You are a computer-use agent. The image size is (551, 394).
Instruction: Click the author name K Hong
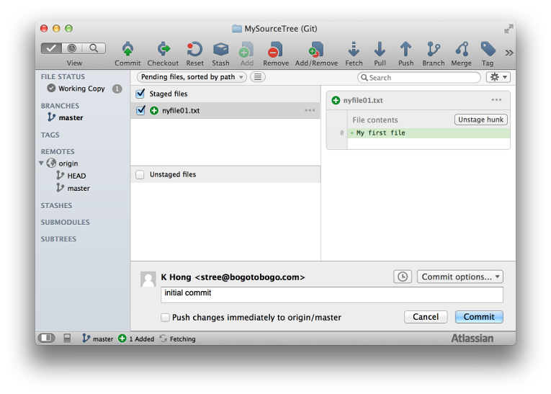[176, 277]
